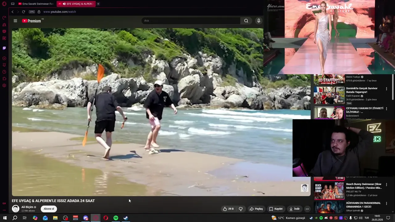This screenshot has width=395, height=222.
Task: Open YouTube hamburger guide menu
Action: (15, 21)
